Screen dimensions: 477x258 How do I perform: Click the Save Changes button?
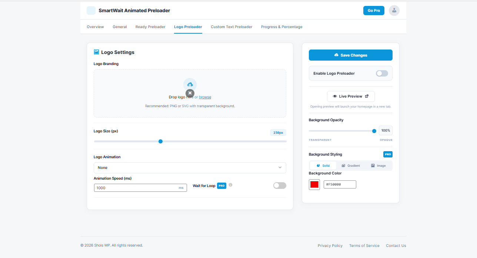coord(351,55)
